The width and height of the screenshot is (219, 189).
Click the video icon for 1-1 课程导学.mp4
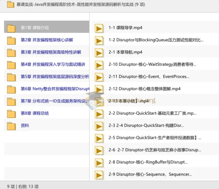coord(99,28)
